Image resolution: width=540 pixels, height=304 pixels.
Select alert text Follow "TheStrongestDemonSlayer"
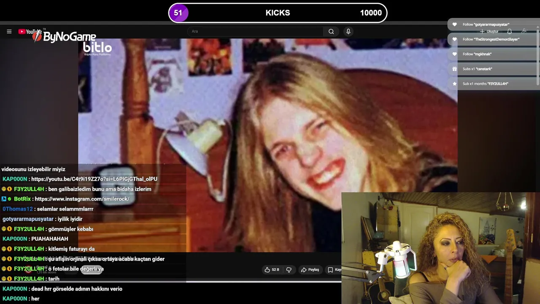[491, 39]
